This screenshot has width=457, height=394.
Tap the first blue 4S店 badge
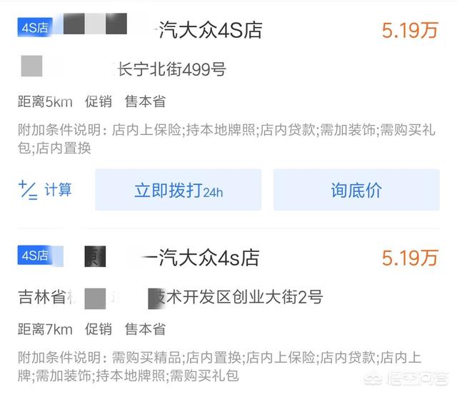point(35,28)
